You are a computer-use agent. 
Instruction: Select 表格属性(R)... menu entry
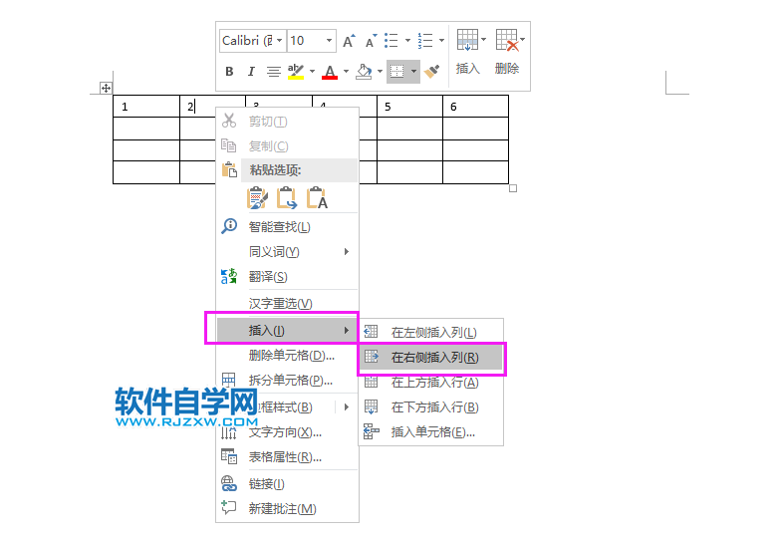tap(287, 457)
